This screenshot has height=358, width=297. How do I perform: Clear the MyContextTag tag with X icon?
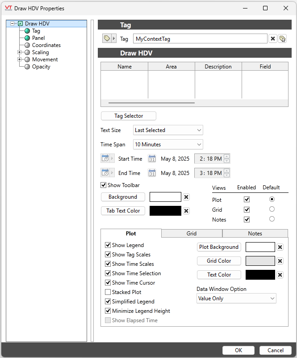click(273, 39)
